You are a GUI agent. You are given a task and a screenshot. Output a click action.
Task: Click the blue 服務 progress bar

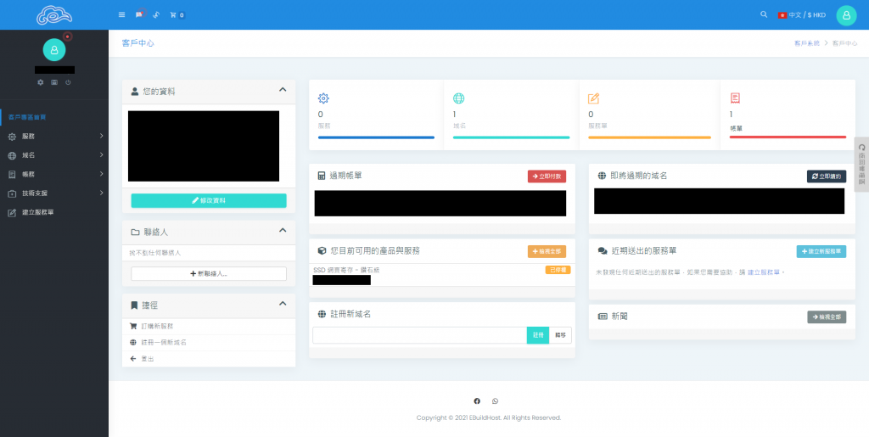coord(376,137)
